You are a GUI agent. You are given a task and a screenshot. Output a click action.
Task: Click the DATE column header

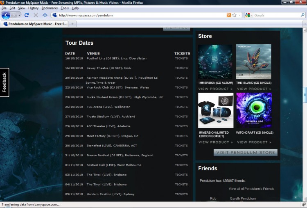[x=70, y=53]
